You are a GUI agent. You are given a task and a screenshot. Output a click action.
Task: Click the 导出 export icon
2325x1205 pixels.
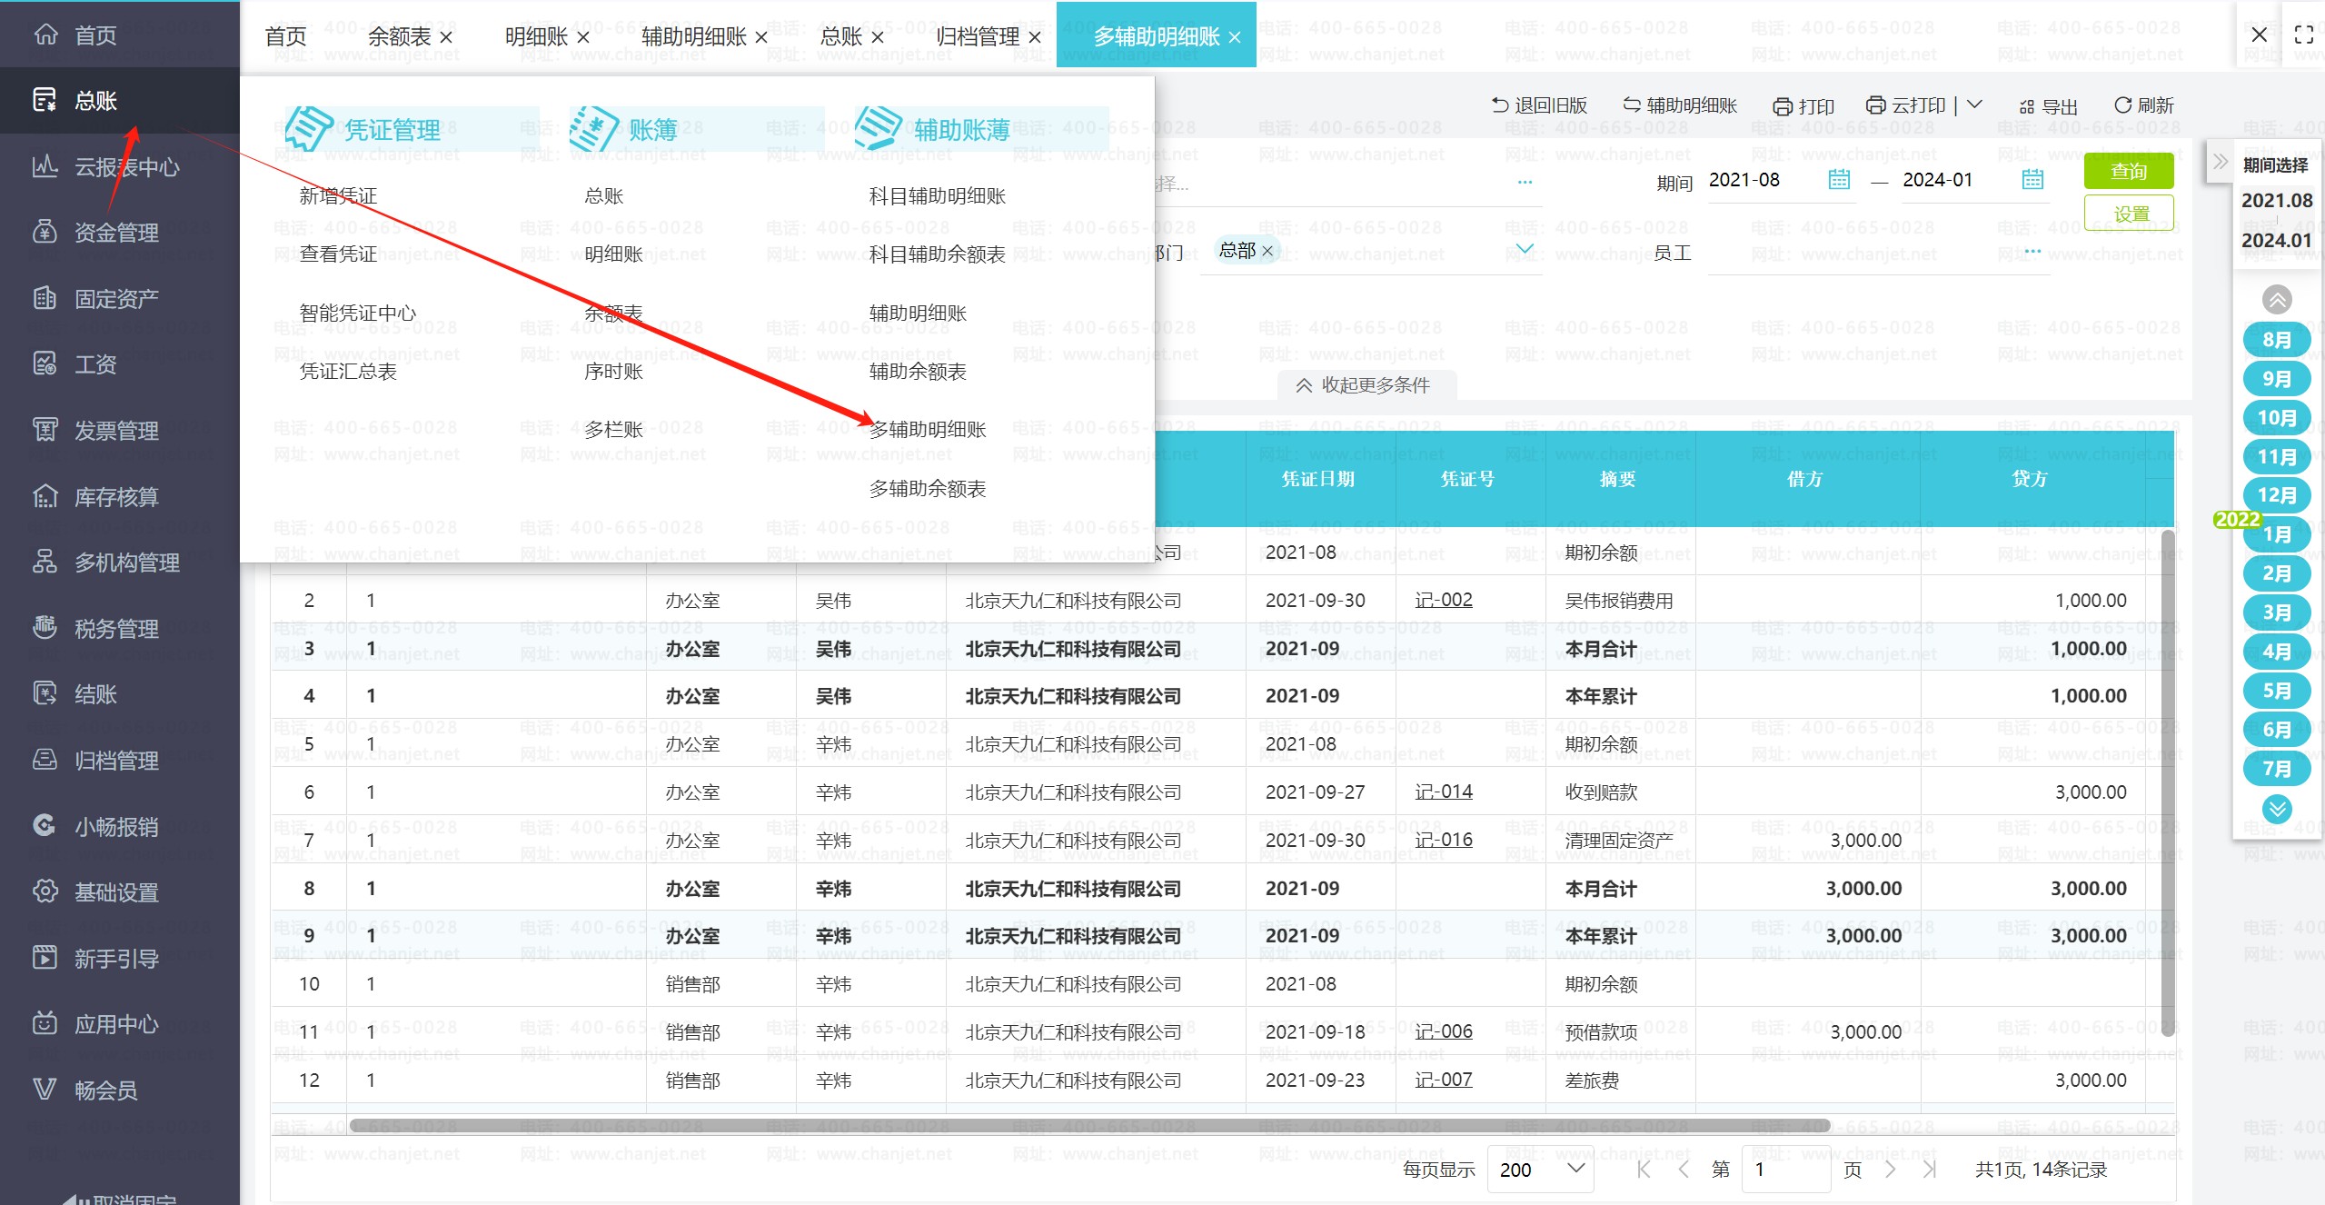pos(2026,107)
